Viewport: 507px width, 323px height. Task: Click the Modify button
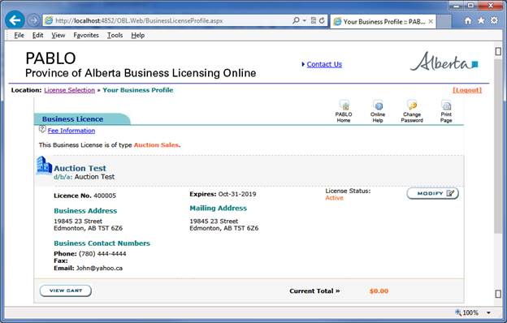pos(432,193)
